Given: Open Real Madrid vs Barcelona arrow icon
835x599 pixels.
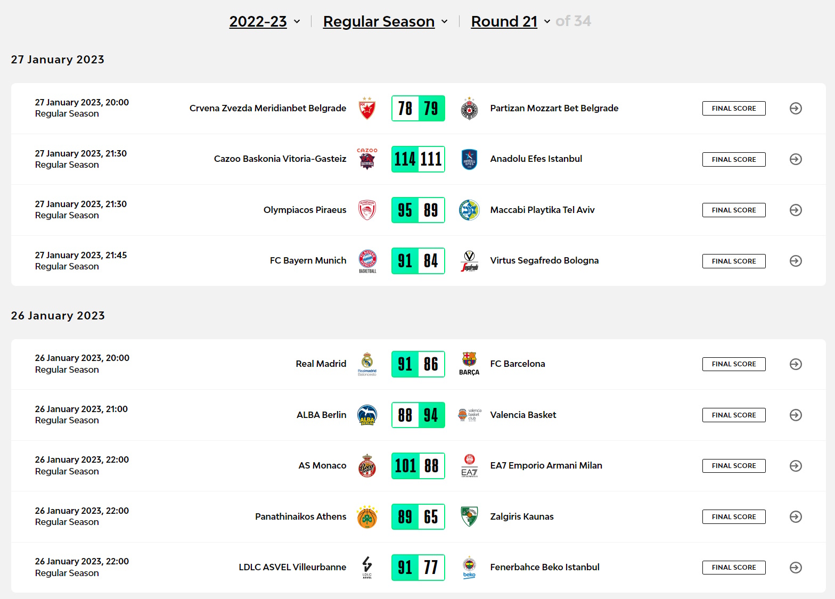Looking at the screenshot, I should [796, 364].
